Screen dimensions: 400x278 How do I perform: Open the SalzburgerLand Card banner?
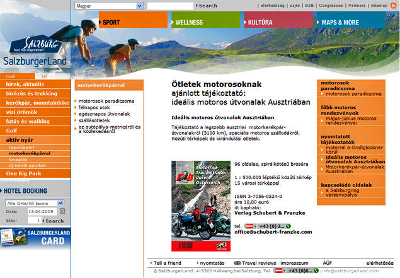point(35,238)
